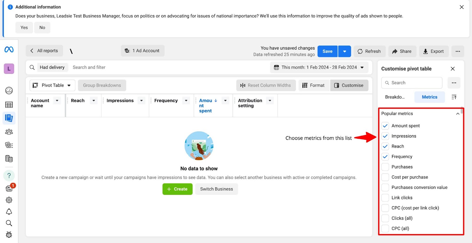Click the Switch Business button
The width and height of the screenshot is (472, 243).
[x=217, y=189]
